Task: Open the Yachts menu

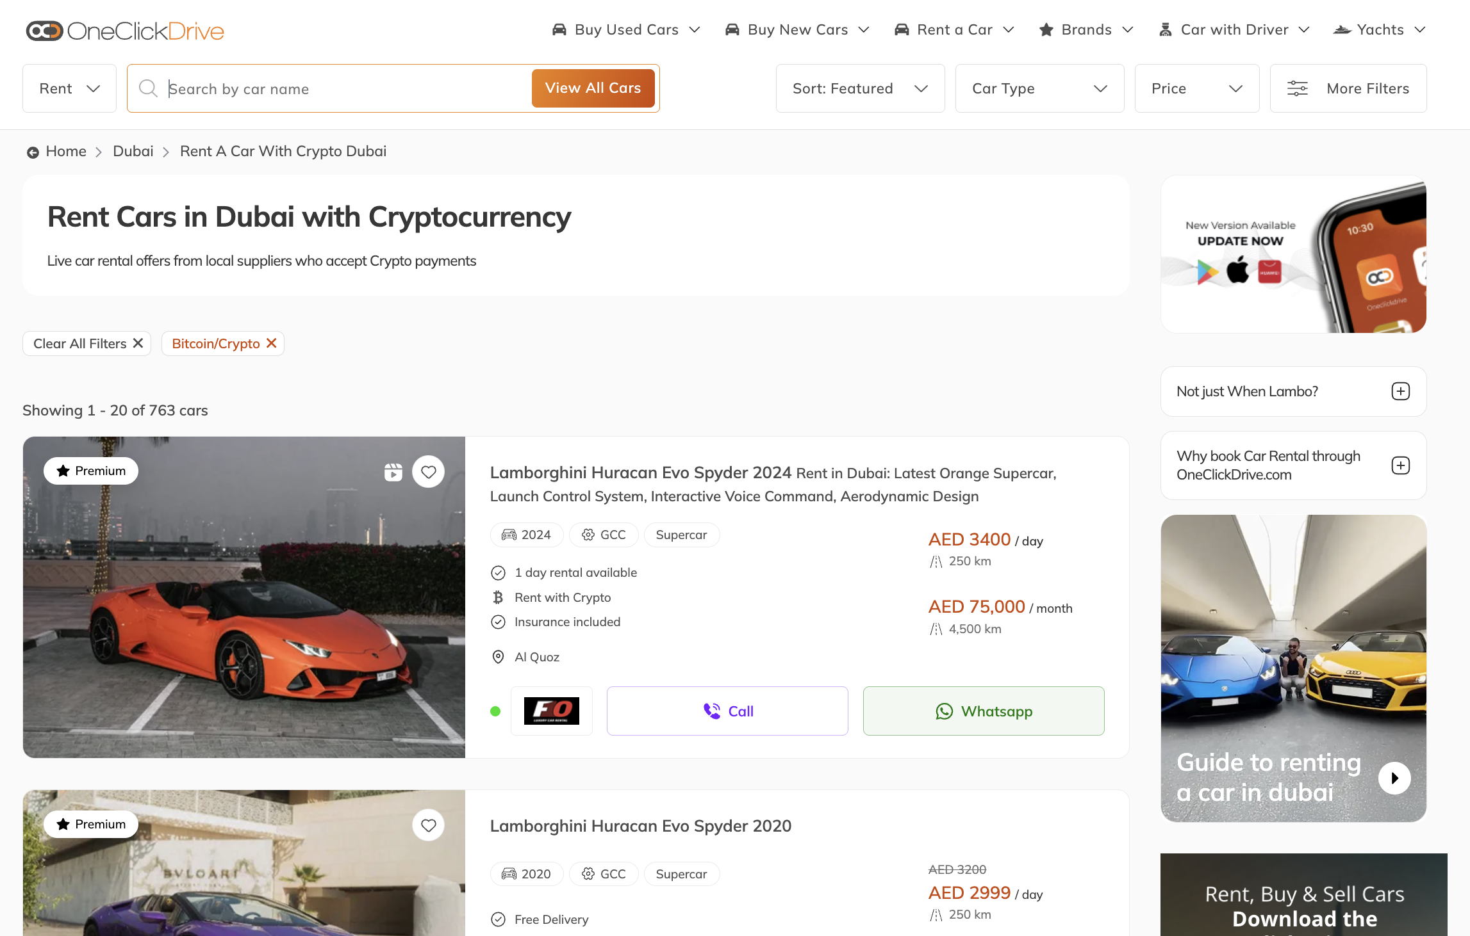Action: (1379, 30)
